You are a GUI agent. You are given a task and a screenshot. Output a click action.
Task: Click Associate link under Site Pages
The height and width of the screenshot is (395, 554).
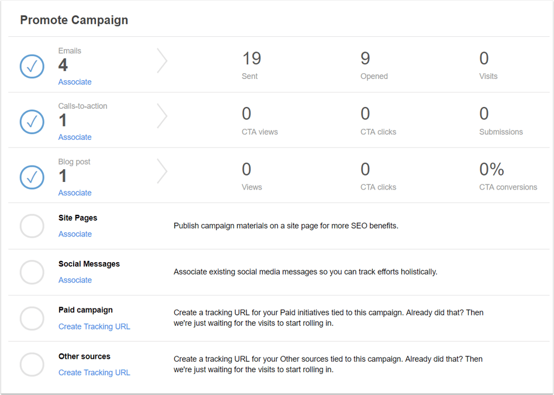(x=75, y=234)
